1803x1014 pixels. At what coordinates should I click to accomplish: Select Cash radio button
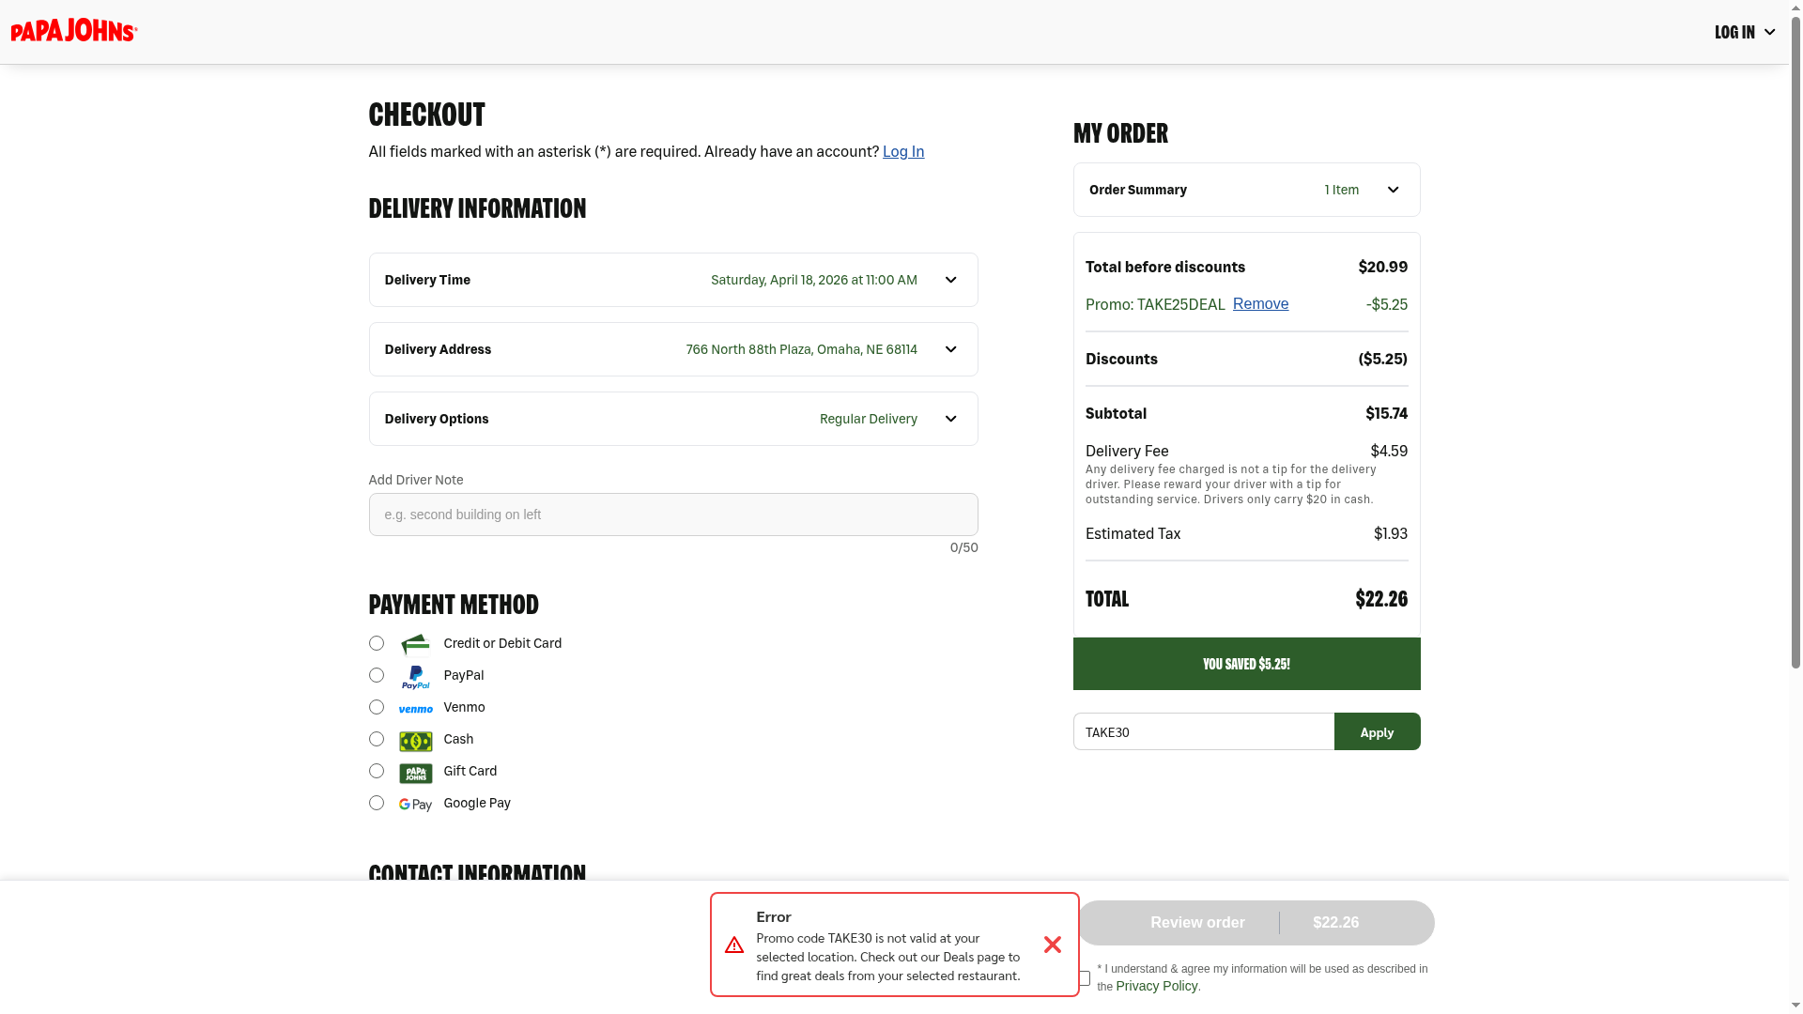click(377, 739)
